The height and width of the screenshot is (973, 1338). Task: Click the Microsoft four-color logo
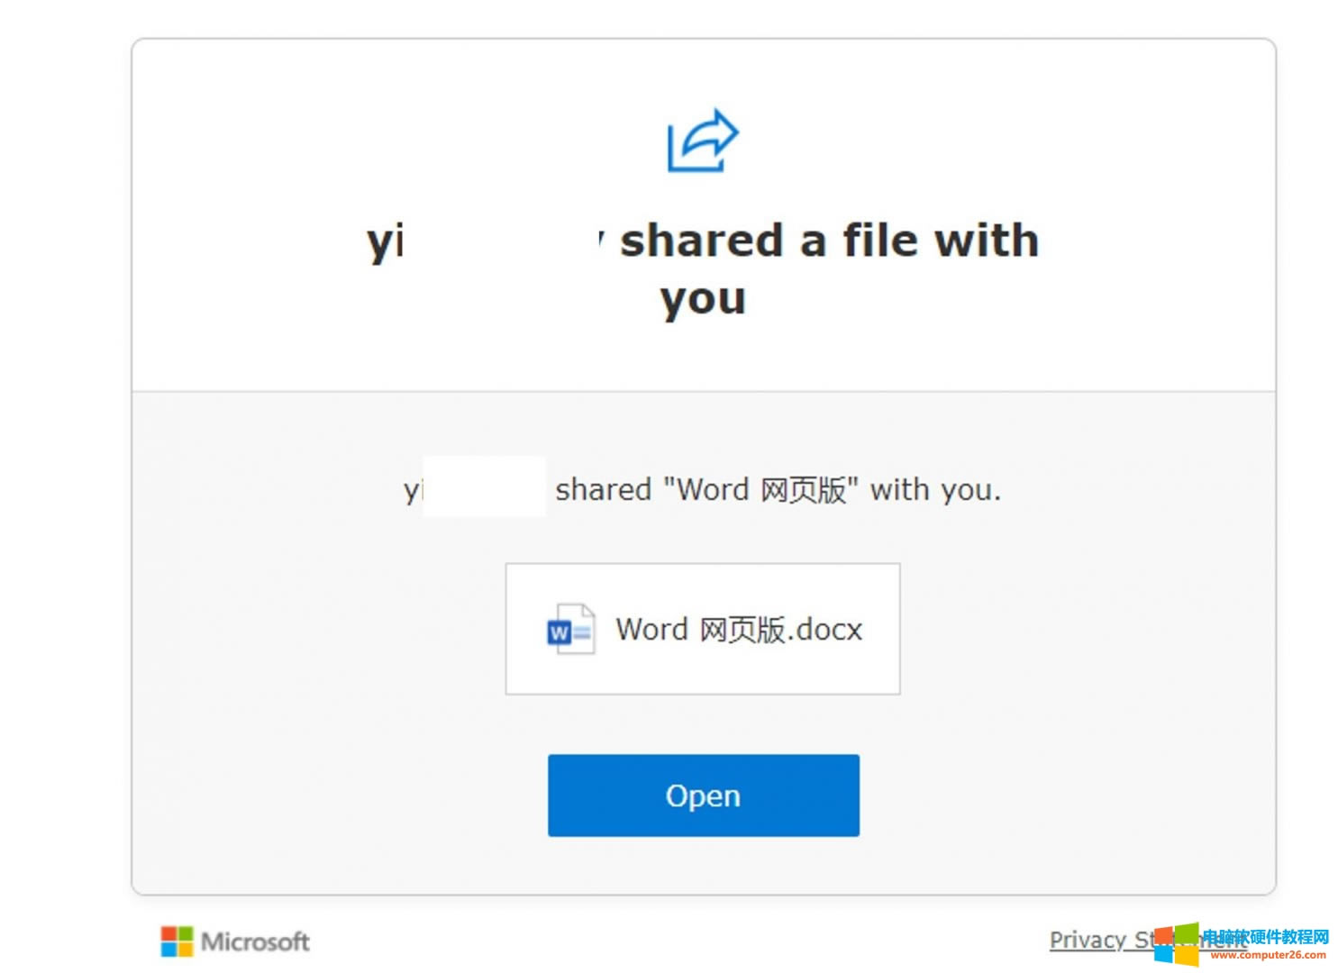[177, 941]
